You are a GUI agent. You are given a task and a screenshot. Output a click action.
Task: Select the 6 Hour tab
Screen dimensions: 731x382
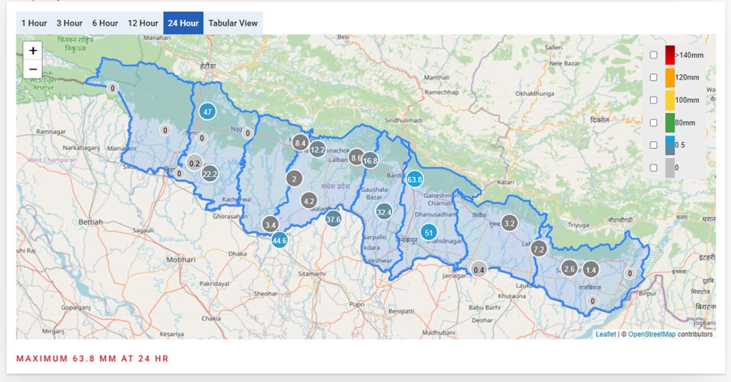coord(105,23)
